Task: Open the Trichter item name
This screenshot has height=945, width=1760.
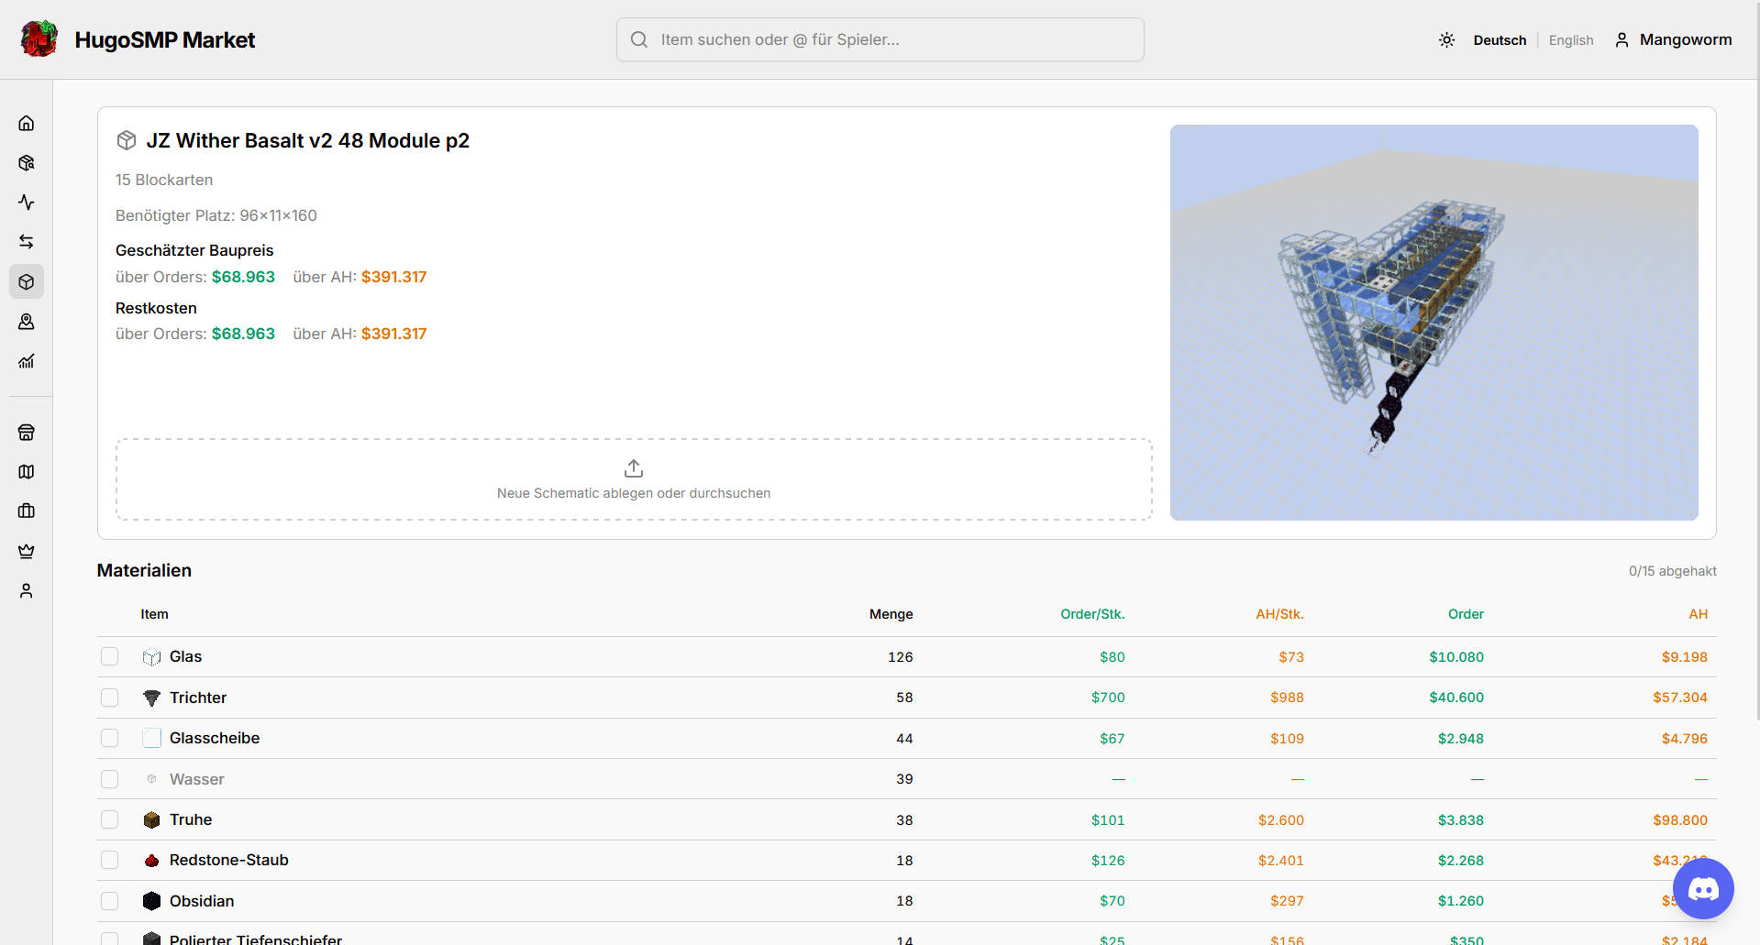Action: (x=198, y=698)
